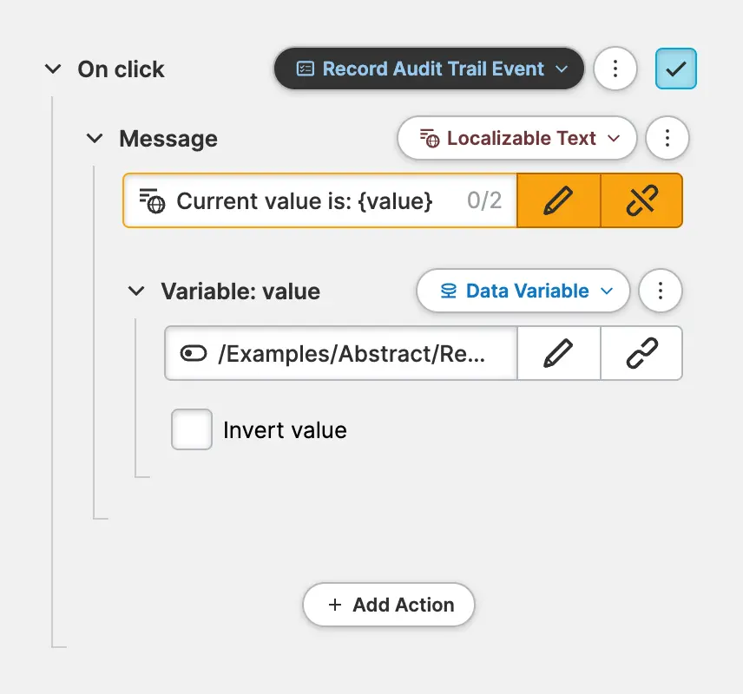743x694 pixels.
Task: Enable the Invert value checkbox
Action: [192, 429]
